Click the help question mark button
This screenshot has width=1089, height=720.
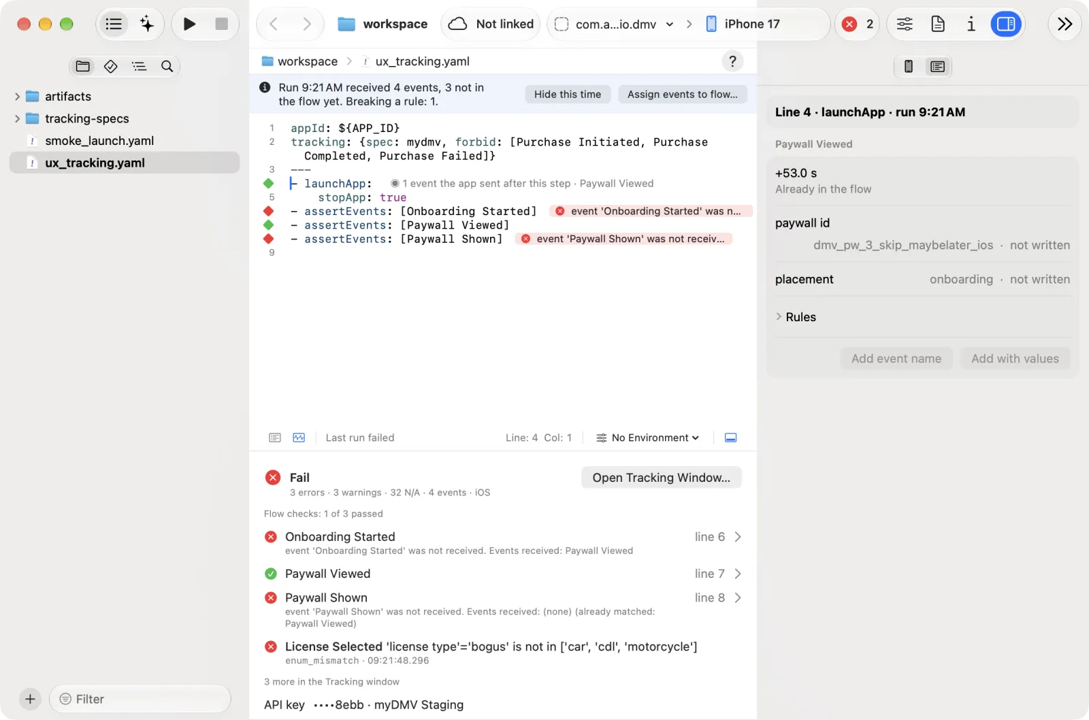(x=732, y=61)
